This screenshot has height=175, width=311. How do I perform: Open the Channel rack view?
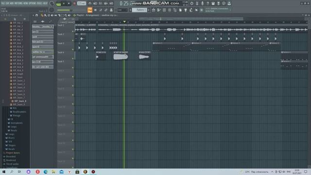164,10
